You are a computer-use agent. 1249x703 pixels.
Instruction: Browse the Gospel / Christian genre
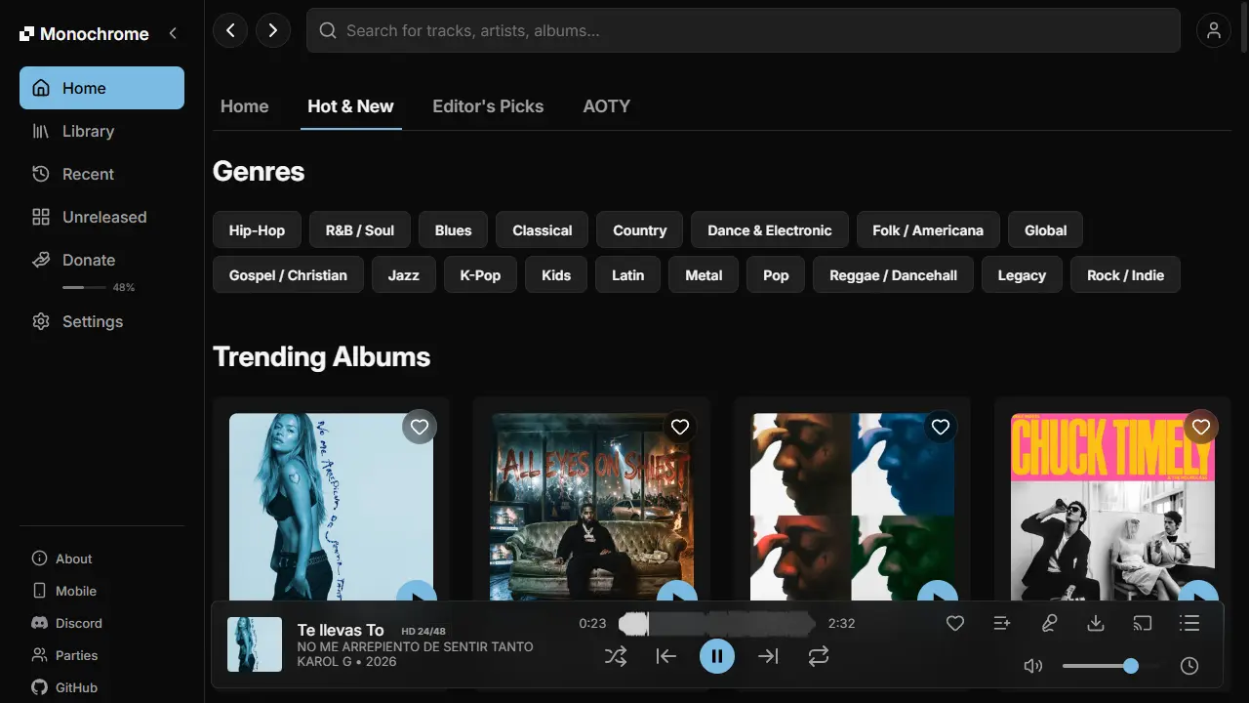288,275
